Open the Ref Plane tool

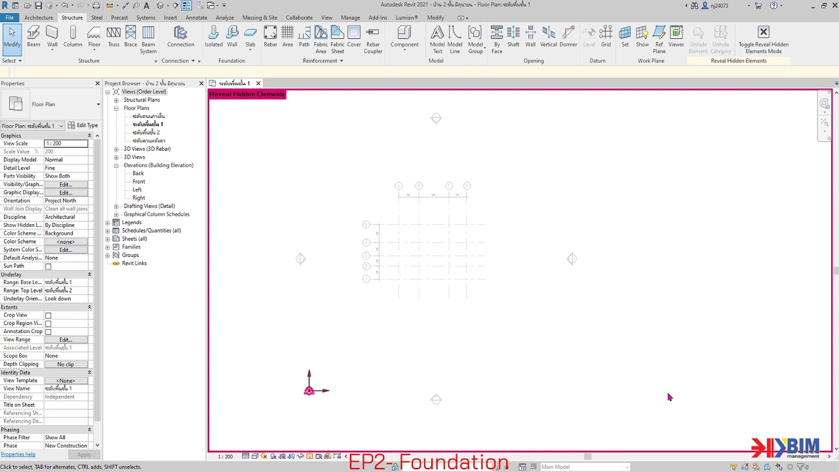click(x=659, y=40)
